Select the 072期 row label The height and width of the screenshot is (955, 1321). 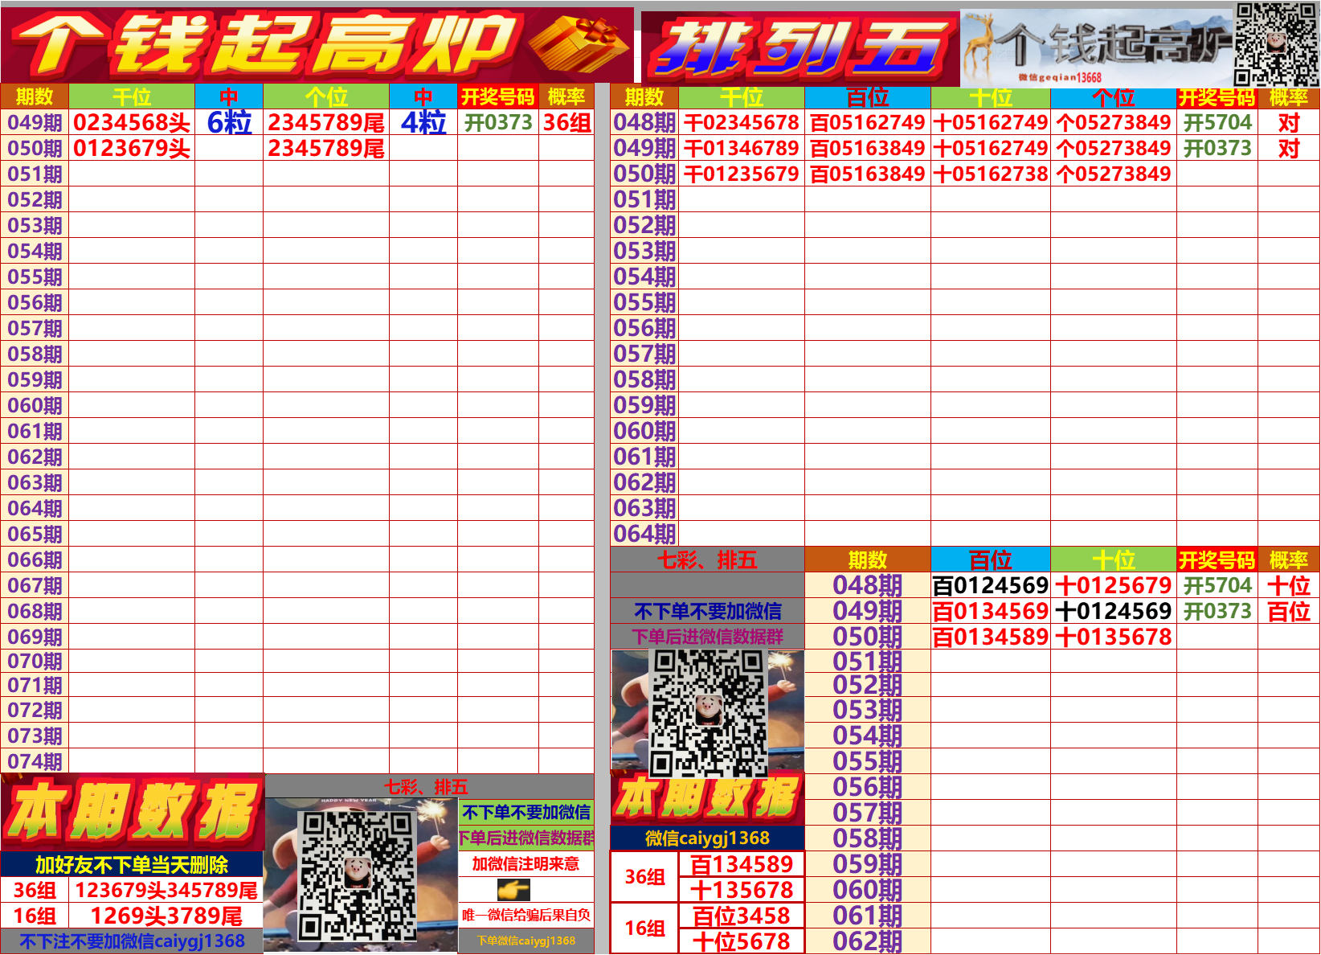(x=35, y=710)
